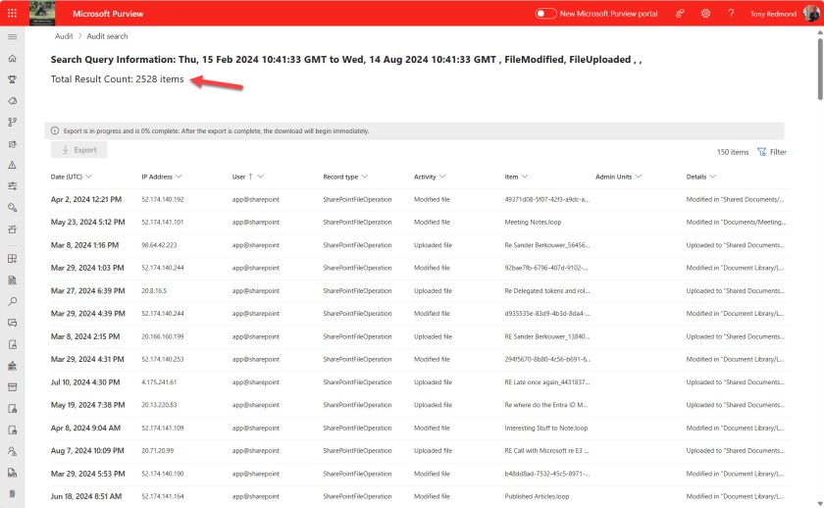Viewport: 824px width, 508px height.
Task: Open the 'Re Delegated tokens and rol...' item
Action: click(547, 291)
